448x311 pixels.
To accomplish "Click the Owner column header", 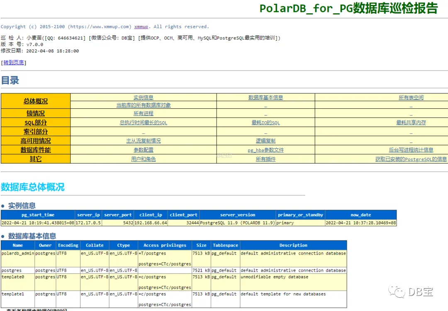I will point(45,245).
